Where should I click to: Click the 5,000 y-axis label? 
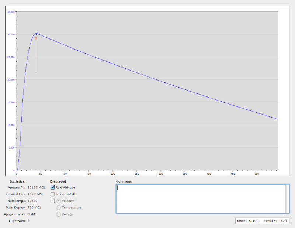[11, 148]
